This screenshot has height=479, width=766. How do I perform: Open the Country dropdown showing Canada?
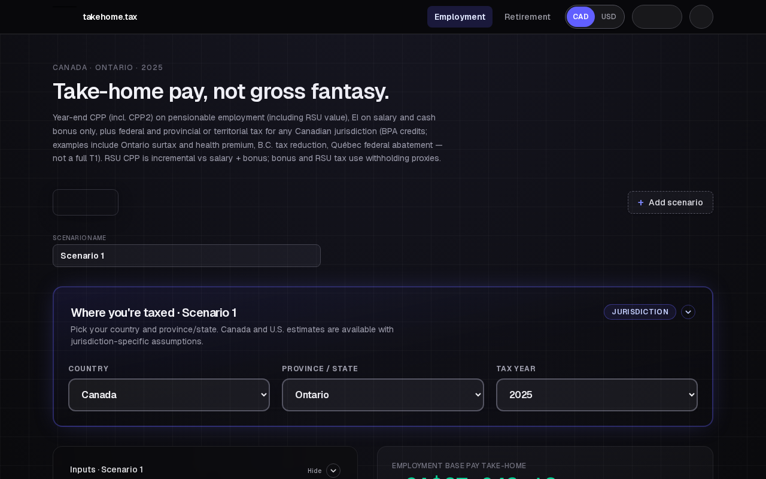pos(169,395)
